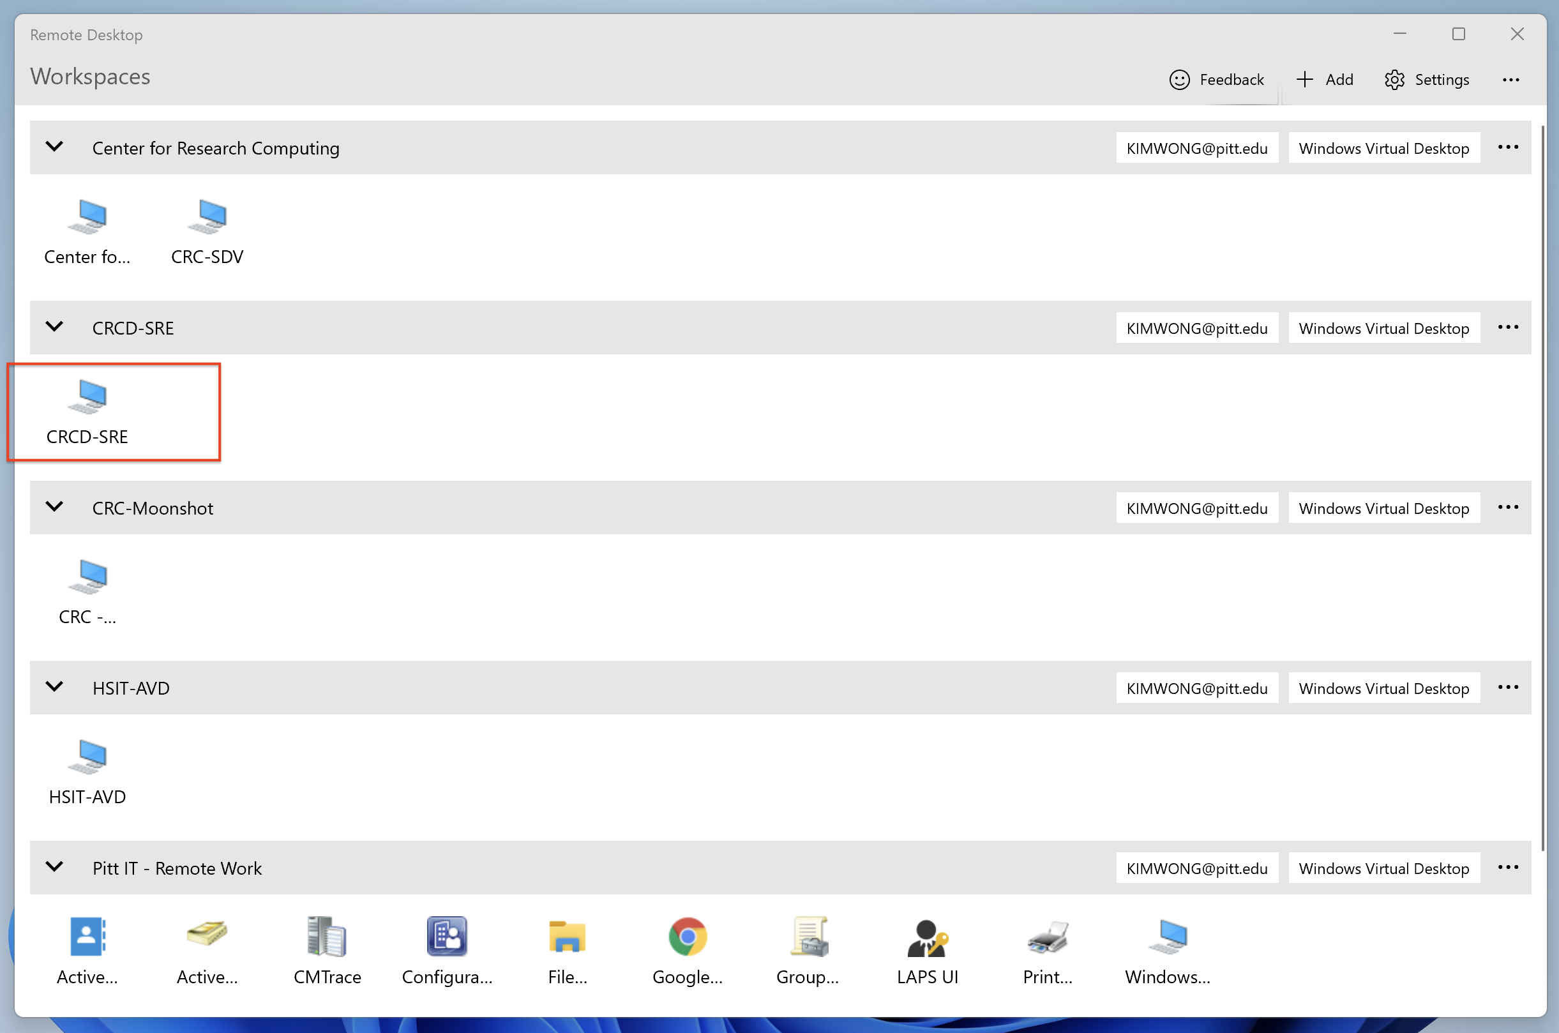Click KIMWONG@pitt.edu in Center for Research Computing row
Image resolution: width=1559 pixels, height=1033 pixels.
(x=1197, y=148)
